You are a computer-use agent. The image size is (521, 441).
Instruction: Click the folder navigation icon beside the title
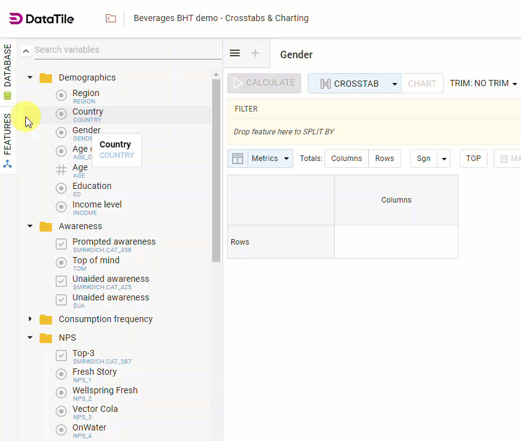pos(111,19)
